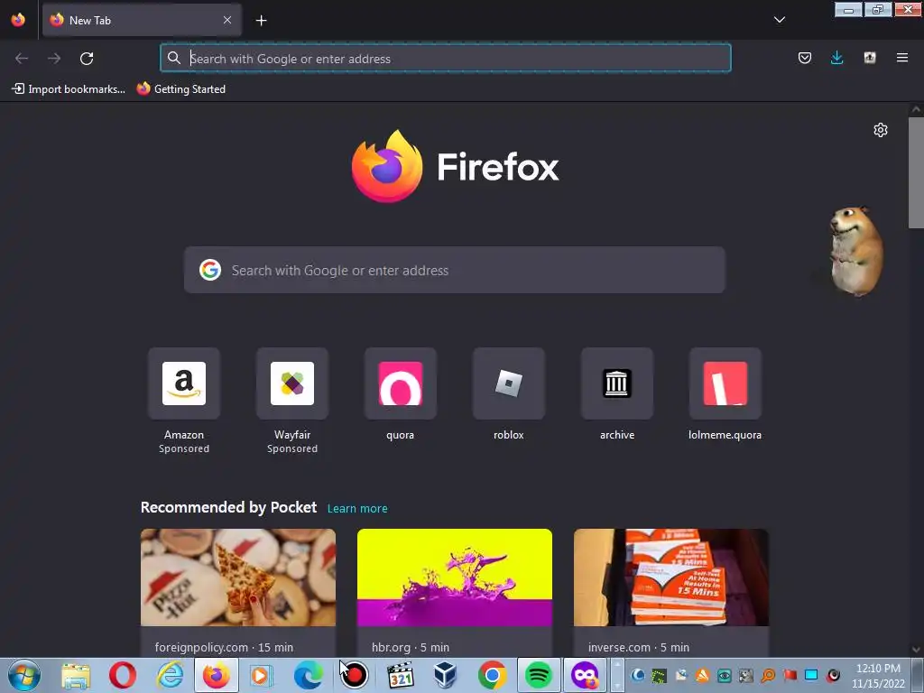Image resolution: width=924 pixels, height=693 pixels.
Task: Open the list all tabs dropdown
Action: (x=779, y=20)
